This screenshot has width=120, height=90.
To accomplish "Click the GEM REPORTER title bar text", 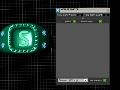I will [x=70, y=9].
